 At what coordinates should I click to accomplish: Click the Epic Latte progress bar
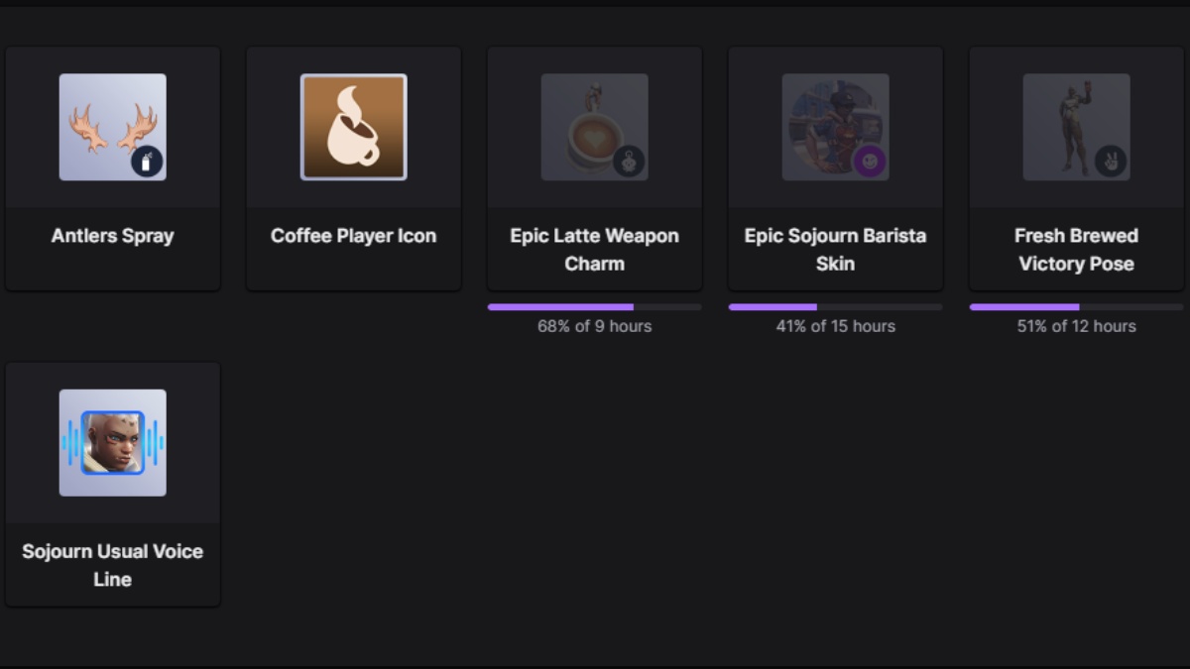pyautogui.click(x=593, y=307)
